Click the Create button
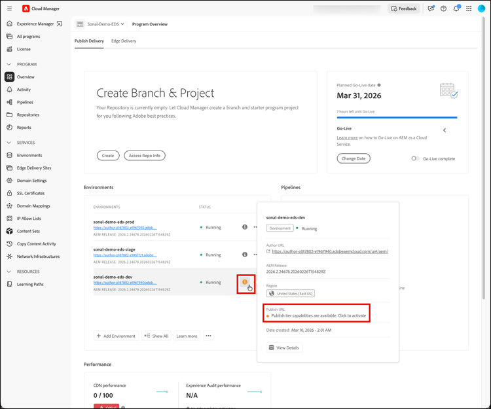Image resolution: width=491 pixels, height=409 pixels. click(x=108, y=156)
